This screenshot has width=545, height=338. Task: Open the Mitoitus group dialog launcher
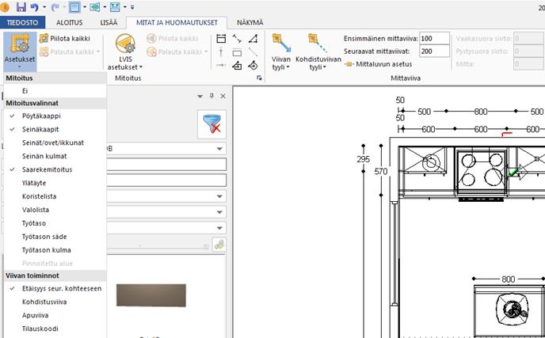259,78
